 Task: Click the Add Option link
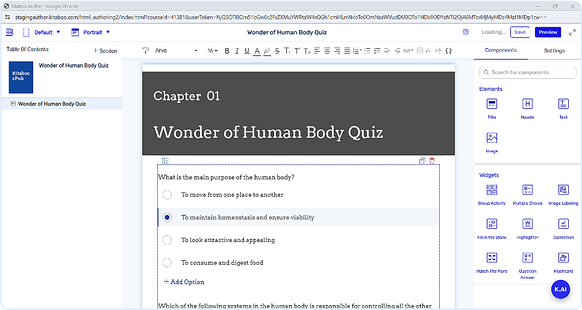(x=184, y=282)
